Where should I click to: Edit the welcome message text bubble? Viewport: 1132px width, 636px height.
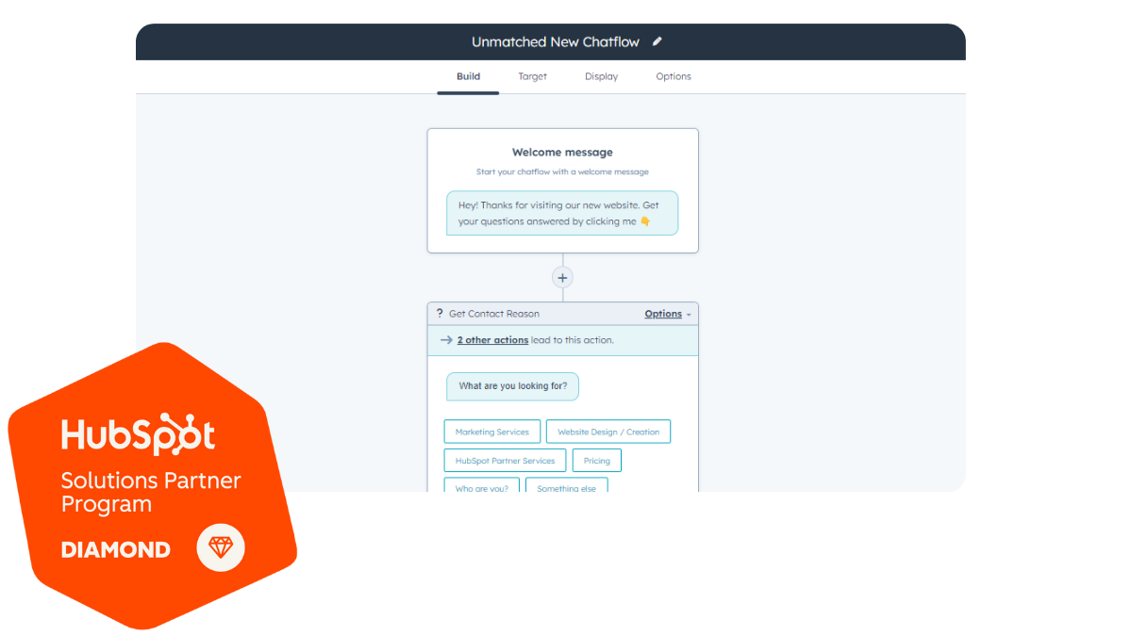[x=562, y=213]
